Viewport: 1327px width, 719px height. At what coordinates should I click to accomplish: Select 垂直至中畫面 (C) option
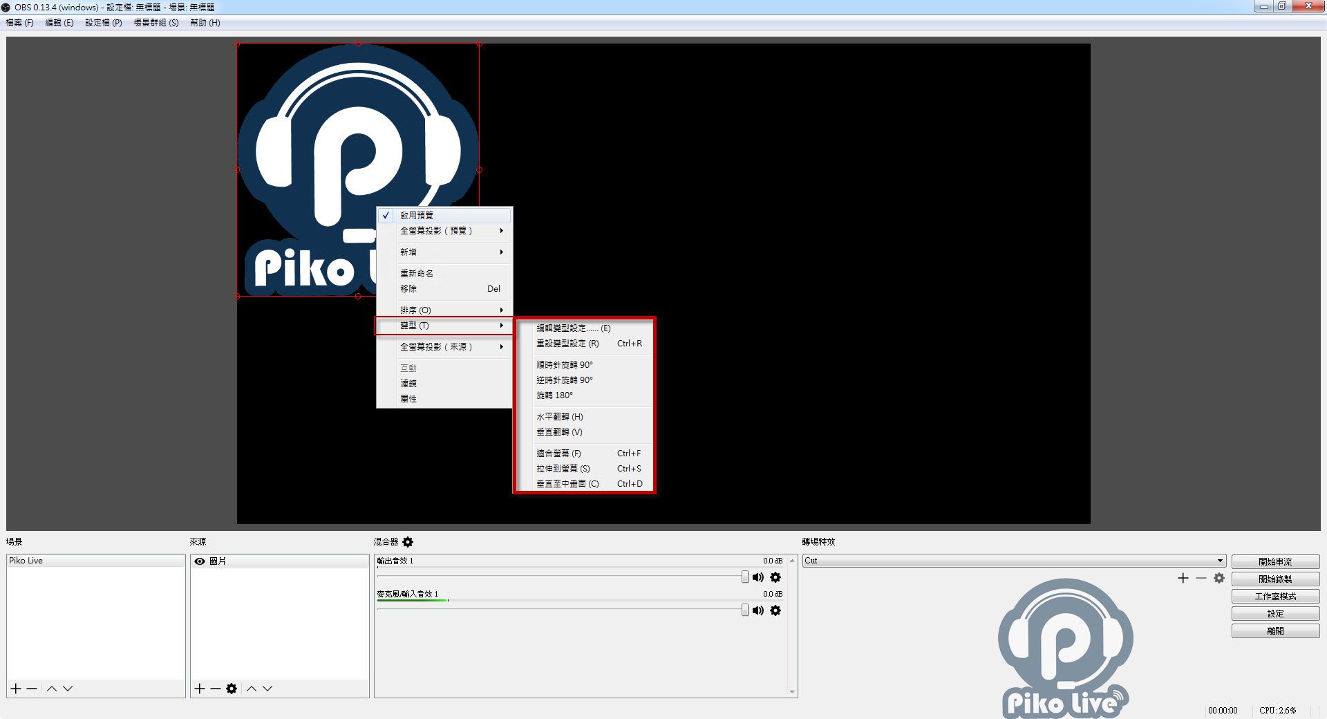point(584,484)
